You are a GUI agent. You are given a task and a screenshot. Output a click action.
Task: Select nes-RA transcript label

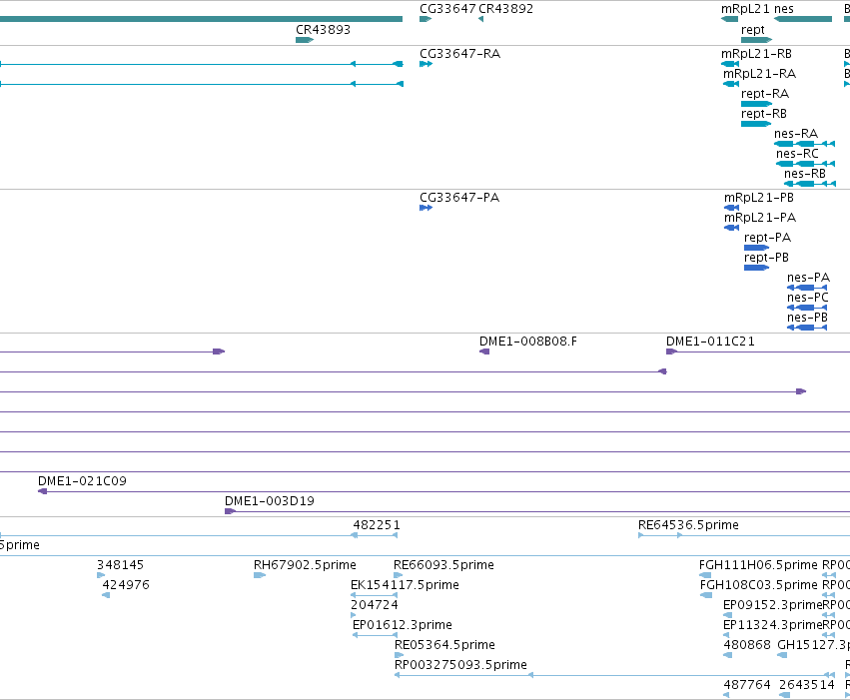point(796,134)
